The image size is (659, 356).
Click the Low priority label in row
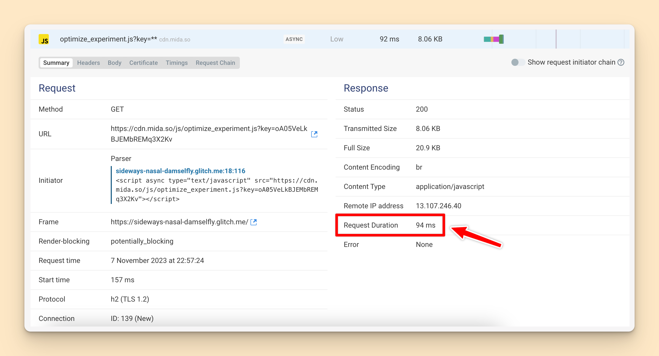(x=336, y=39)
